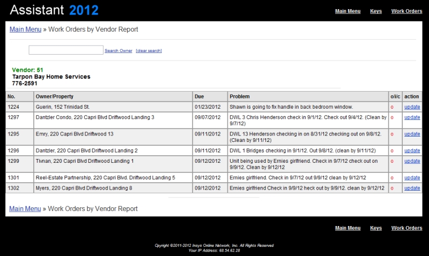The image size is (429, 256).
Task: Click the red status indicator for order 1302
Action: pyautogui.click(x=392, y=188)
